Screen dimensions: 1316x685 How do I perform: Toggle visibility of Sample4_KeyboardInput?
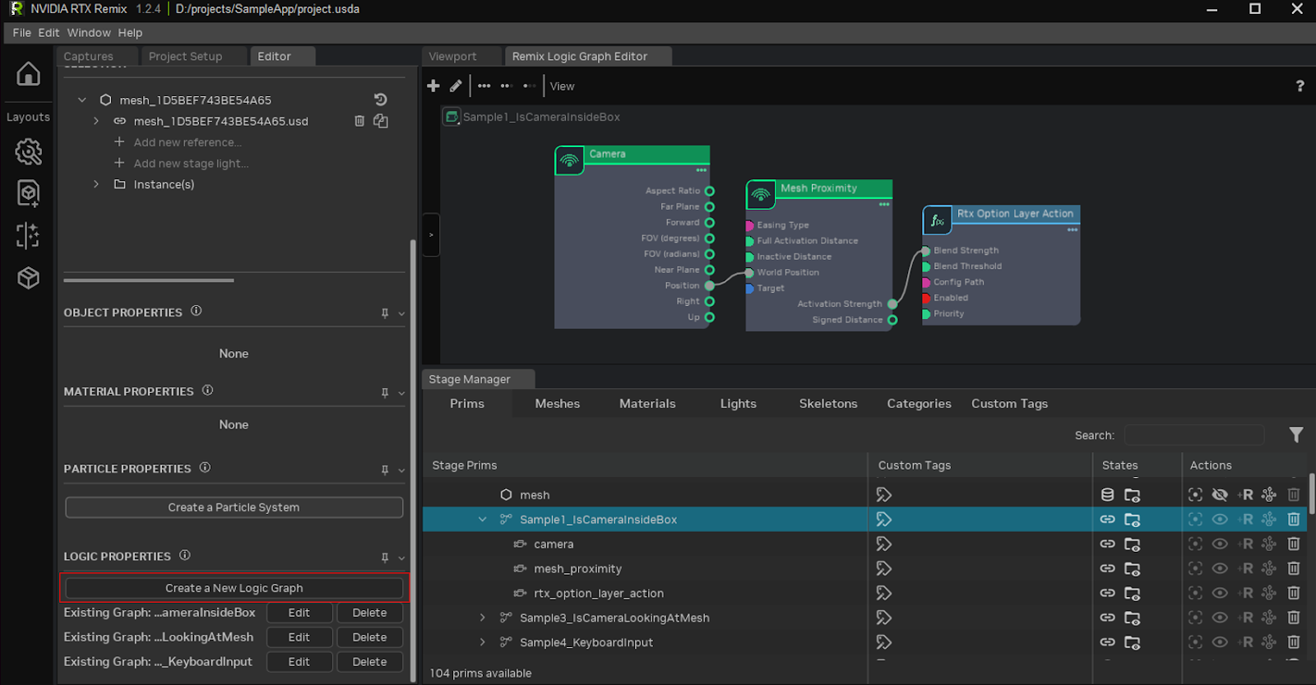tap(1220, 642)
